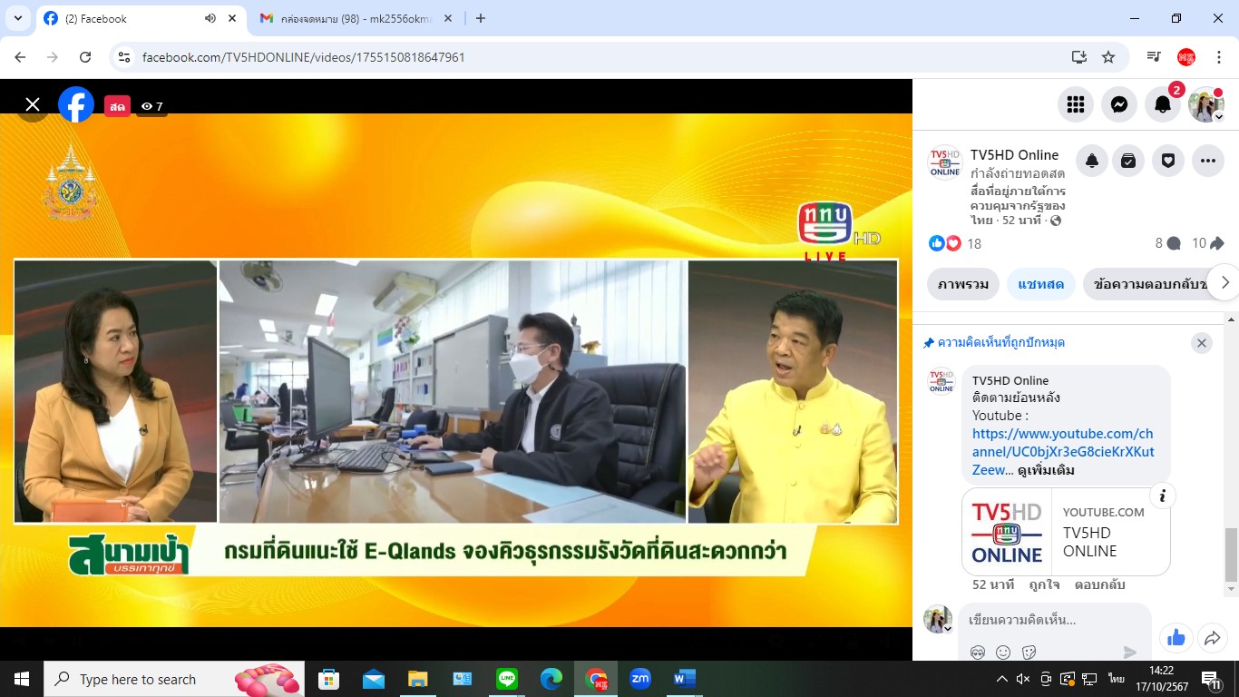Screen dimensions: 1239x697
Task: Open the emoji picker in the comment box
Action: 1003,652
